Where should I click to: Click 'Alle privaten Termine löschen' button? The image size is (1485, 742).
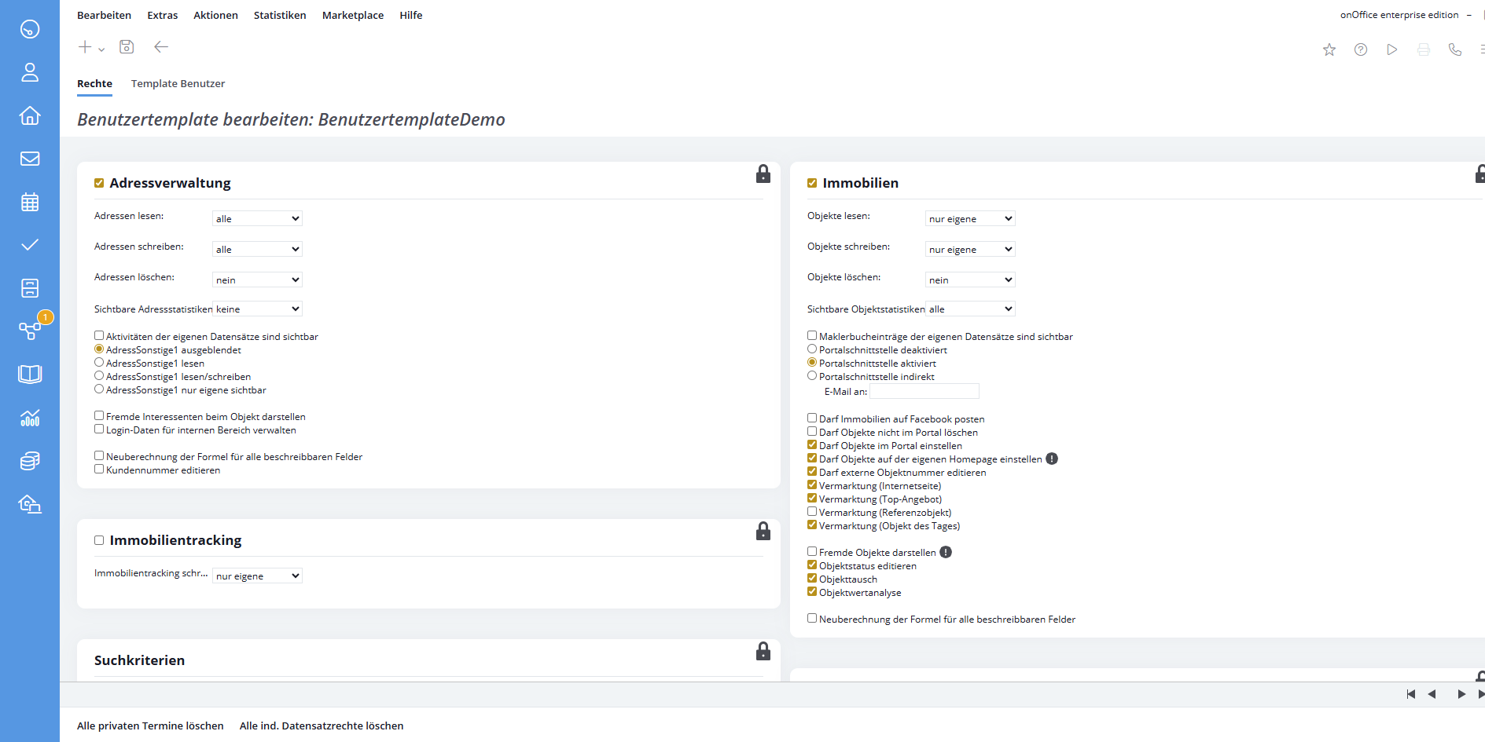pyautogui.click(x=150, y=726)
